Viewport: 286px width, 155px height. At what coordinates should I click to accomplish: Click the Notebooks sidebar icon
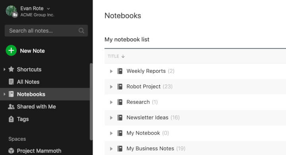11,94
